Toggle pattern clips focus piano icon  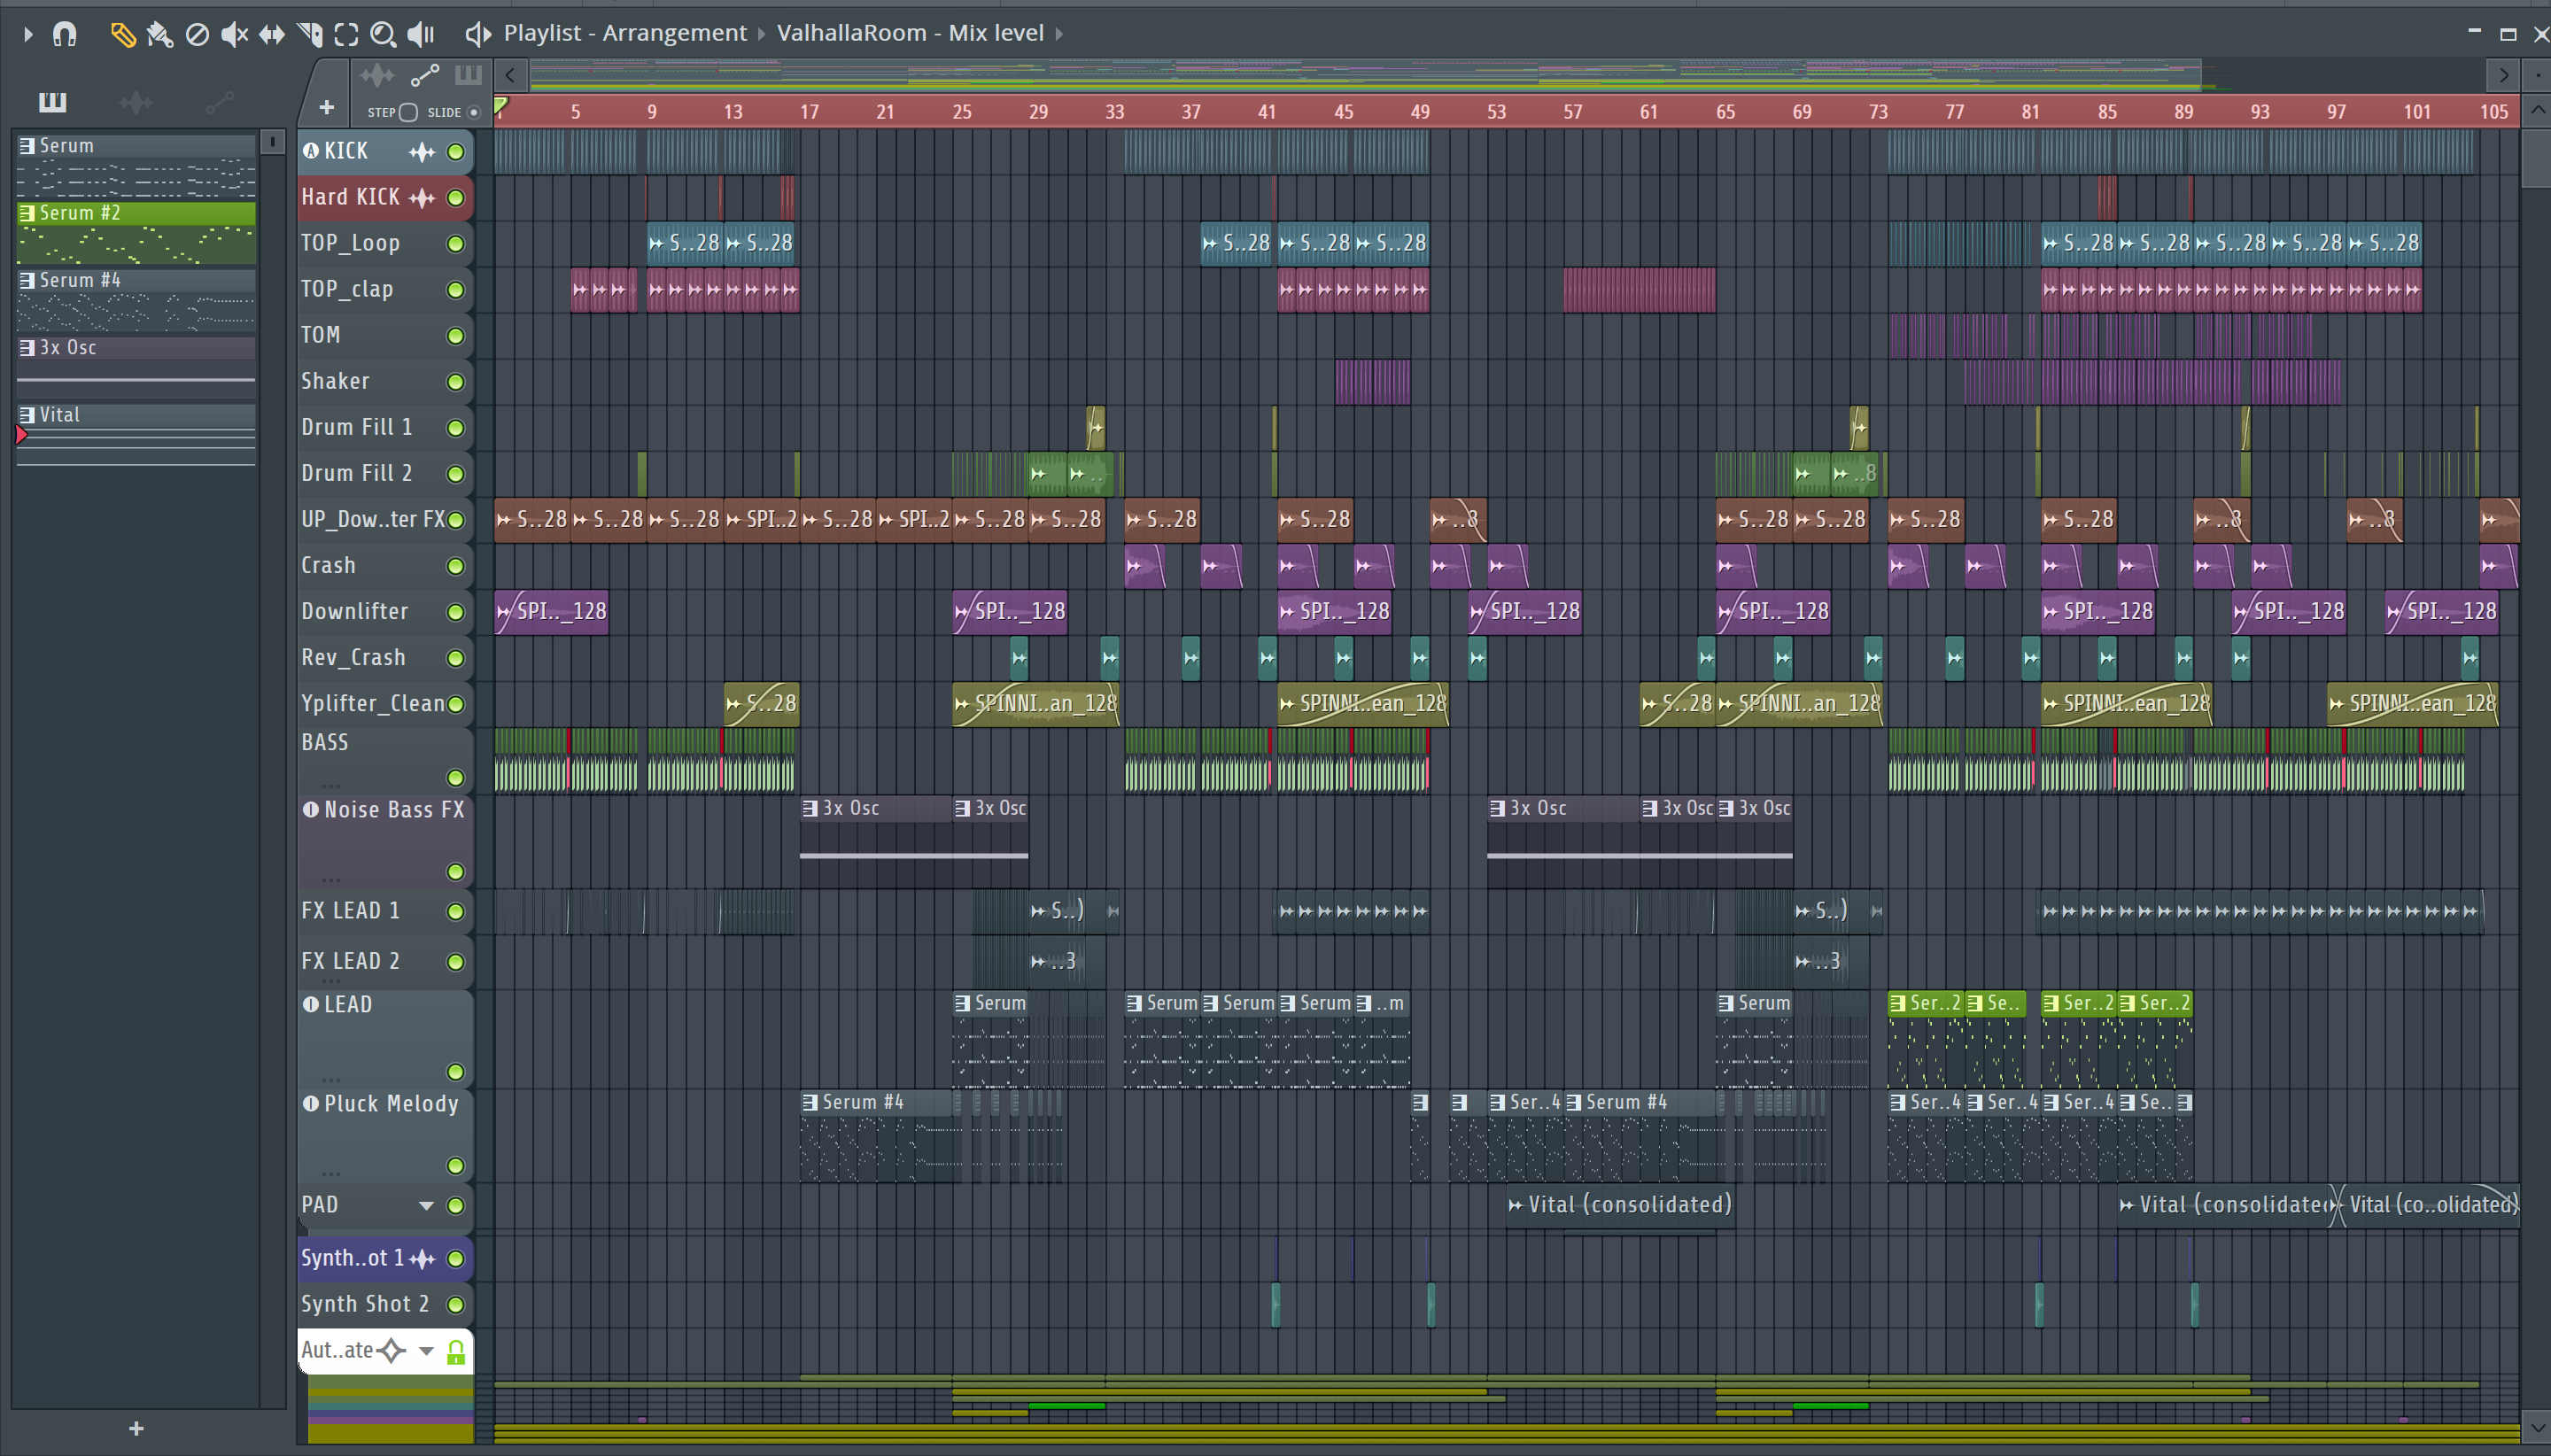click(468, 76)
